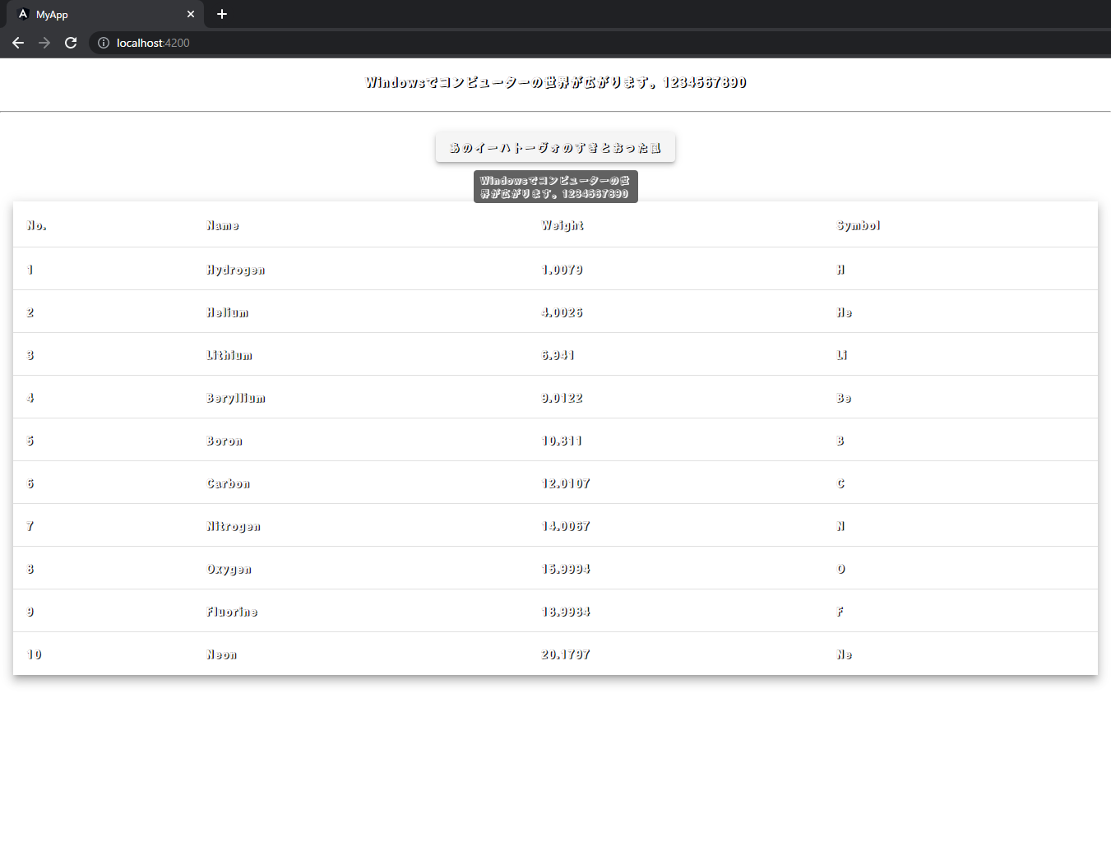The width and height of the screenshot is (1111, 855).
Task: Click the Japanese text button above table
Action: 555,148
